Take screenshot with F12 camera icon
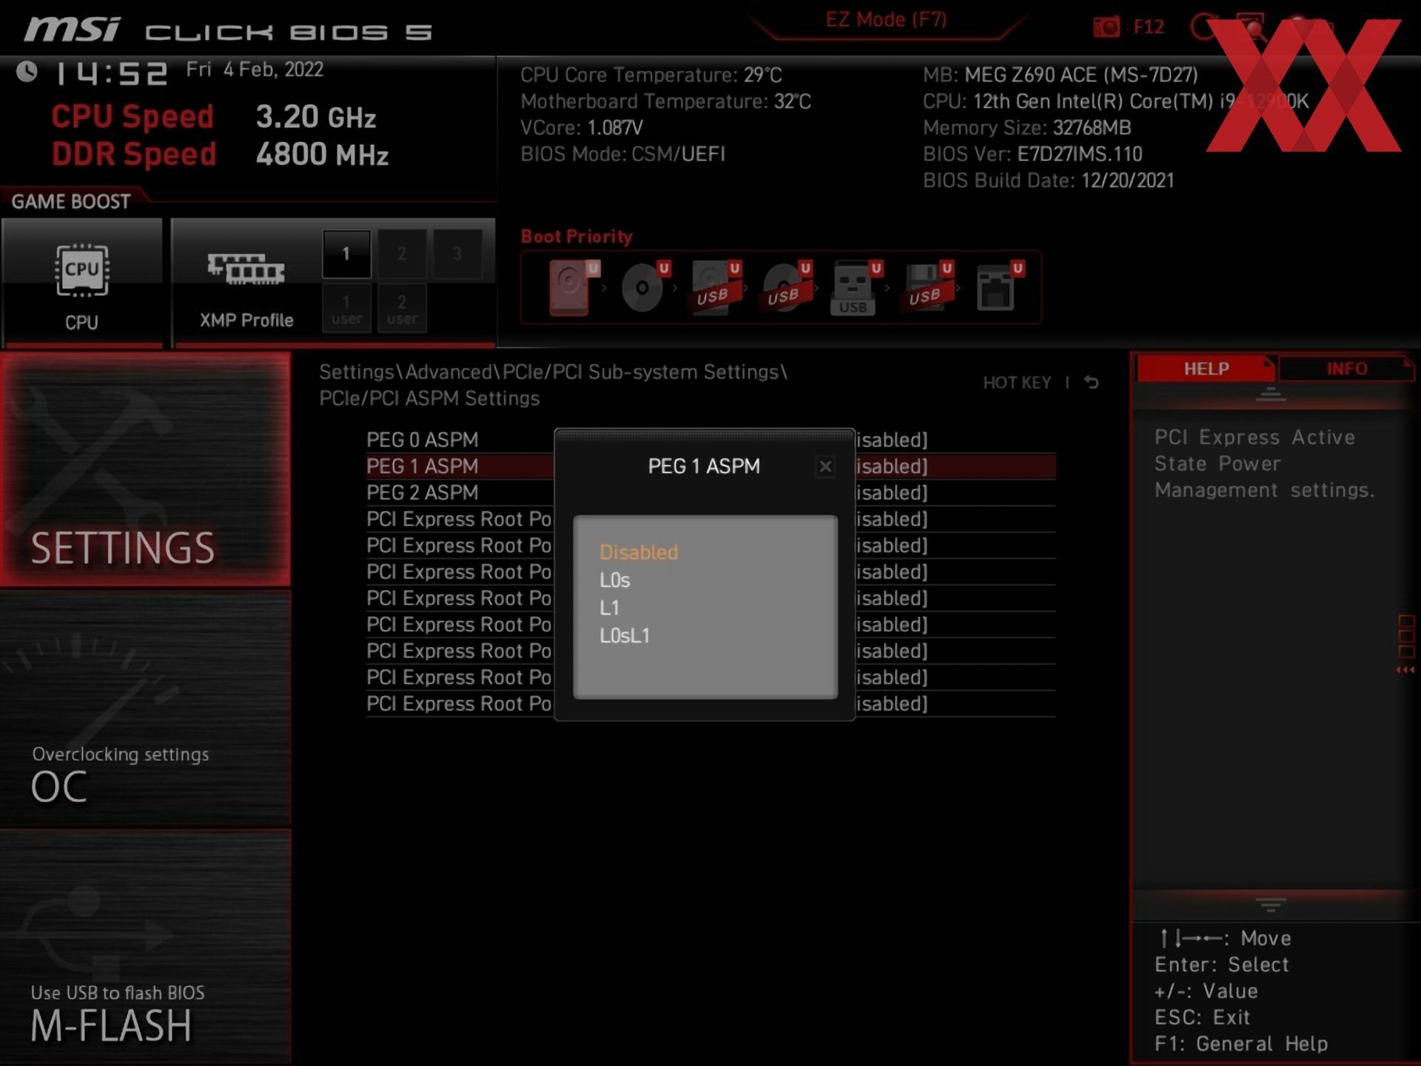The image size is (1421, 1066). [x=1106, y=27]
